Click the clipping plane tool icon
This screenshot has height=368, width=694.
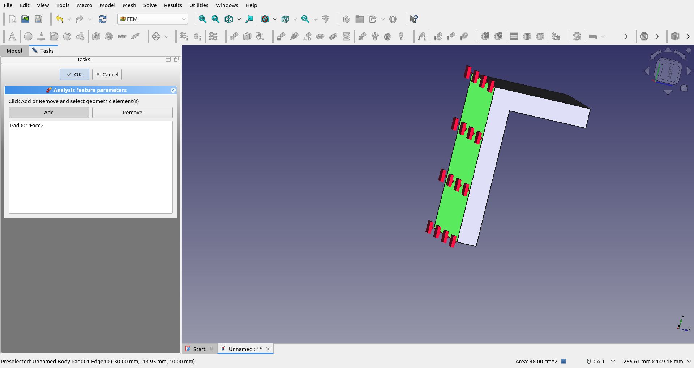click(x=675, y=36)
